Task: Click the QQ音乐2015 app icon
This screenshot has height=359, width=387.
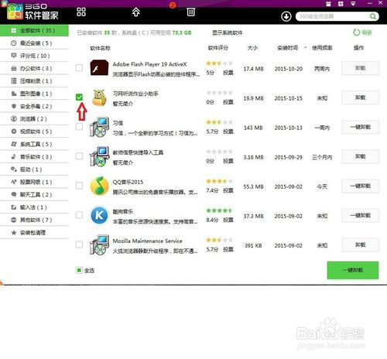Action: tap(99, 186)
